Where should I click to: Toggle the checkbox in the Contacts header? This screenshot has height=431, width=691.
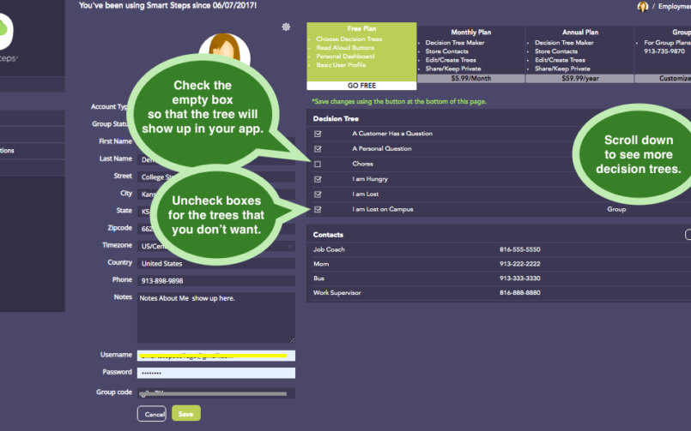click(688, 235)
